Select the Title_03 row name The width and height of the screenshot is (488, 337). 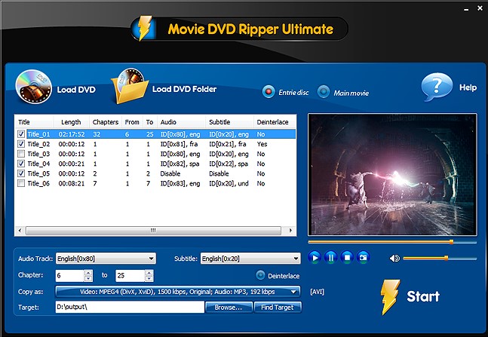tap(38, 154)
